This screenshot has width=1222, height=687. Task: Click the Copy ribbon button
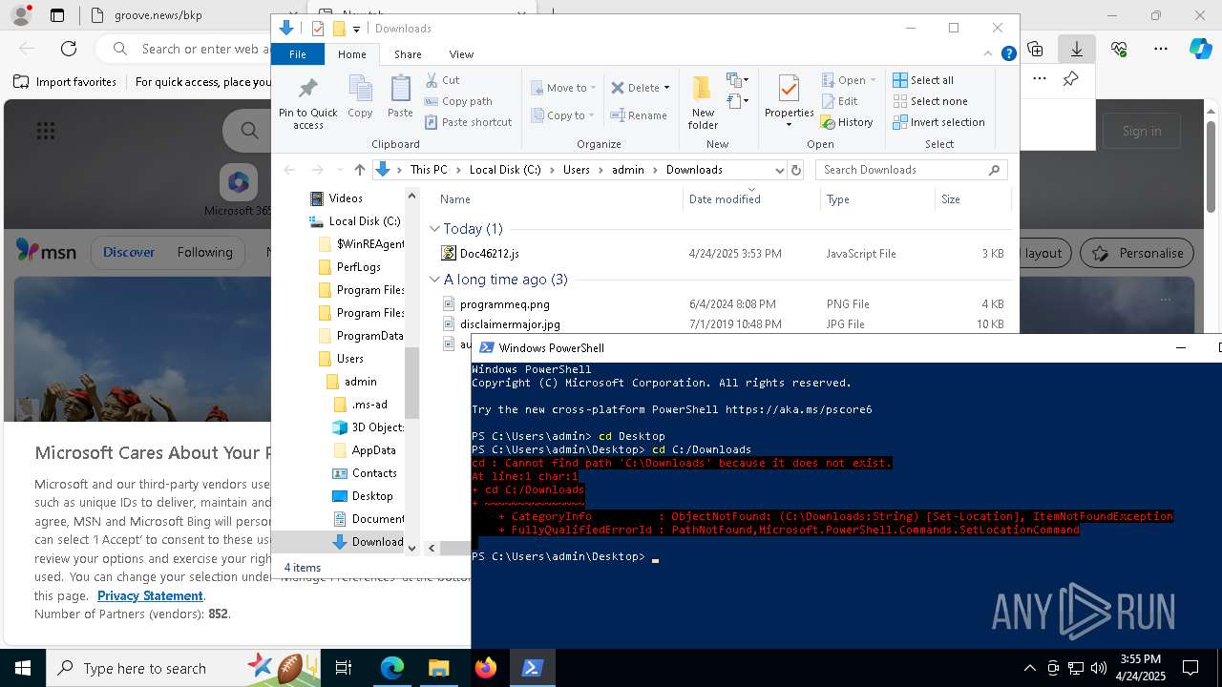360,97
